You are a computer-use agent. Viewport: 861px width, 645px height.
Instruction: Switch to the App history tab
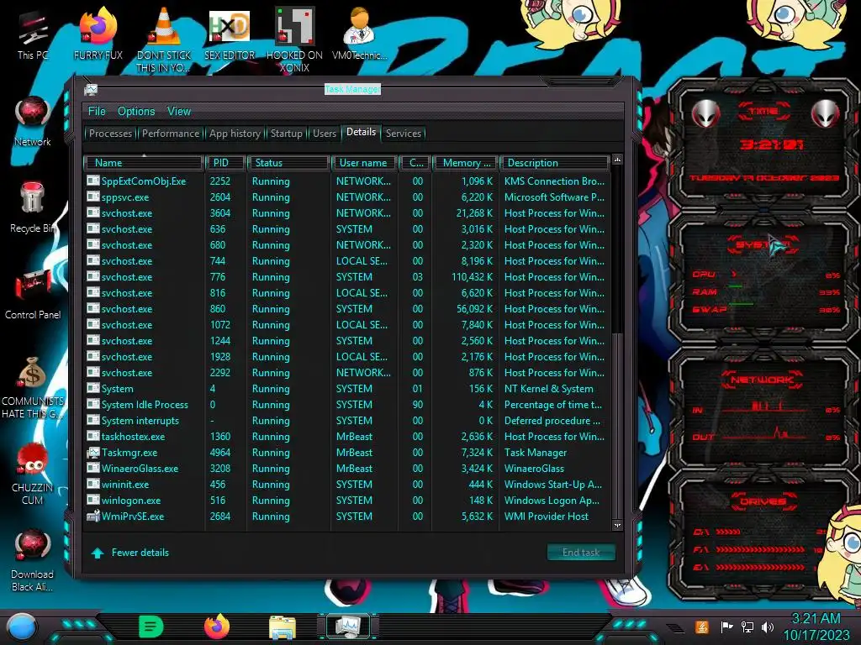click(235, 134)
